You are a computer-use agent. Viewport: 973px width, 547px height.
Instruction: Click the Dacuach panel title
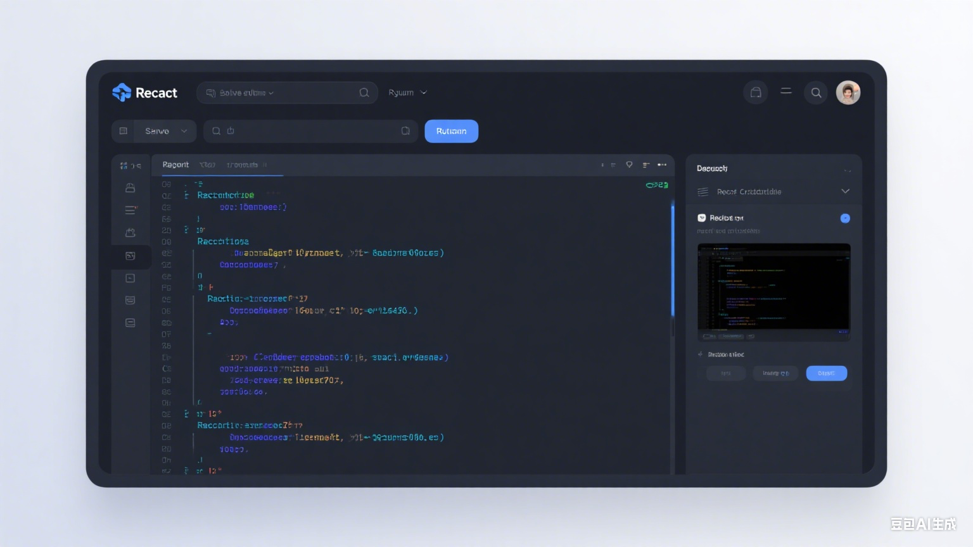(712, 168)
